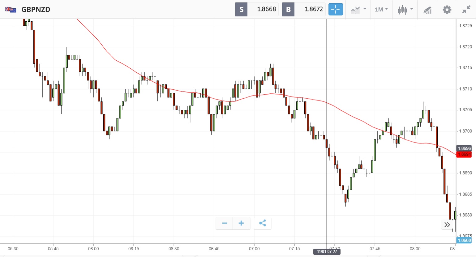Open the compare instruments dropdown

tap(358, 10)
